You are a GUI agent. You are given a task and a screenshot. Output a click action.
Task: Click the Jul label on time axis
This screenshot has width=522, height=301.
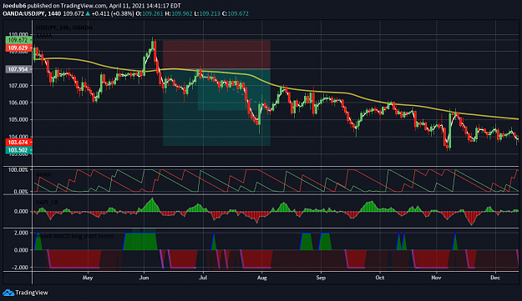(x=203, y=278)
